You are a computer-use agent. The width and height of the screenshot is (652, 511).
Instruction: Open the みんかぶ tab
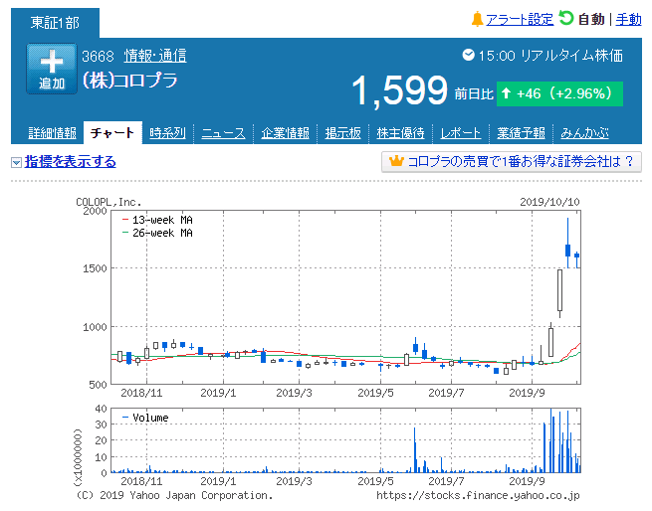click(582, 133)
